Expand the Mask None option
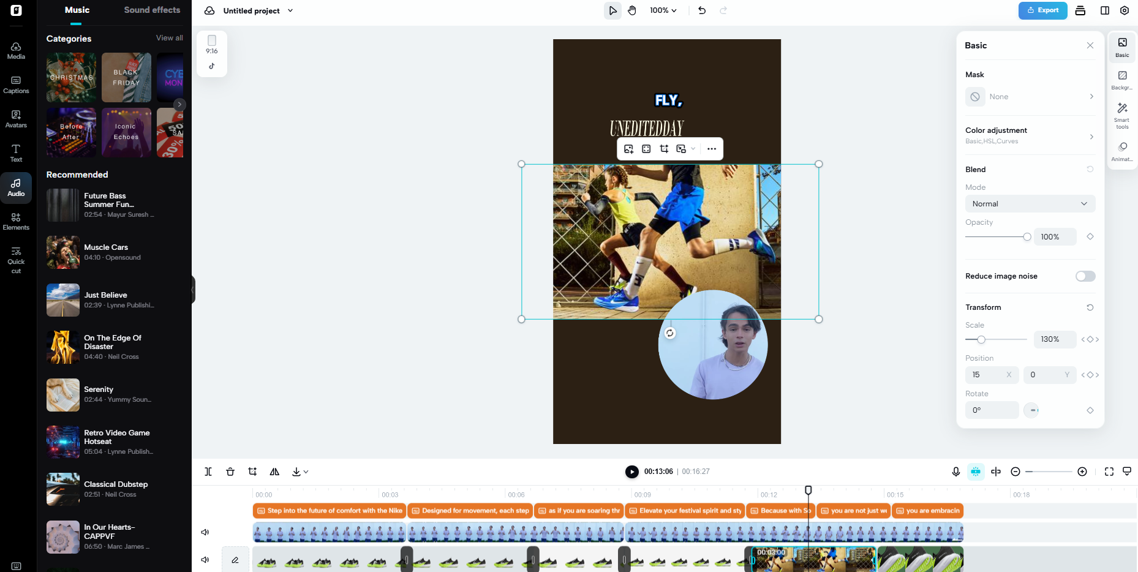Image resolution: width=1138 pixels, height=572 pixels. pos(1030,97)
